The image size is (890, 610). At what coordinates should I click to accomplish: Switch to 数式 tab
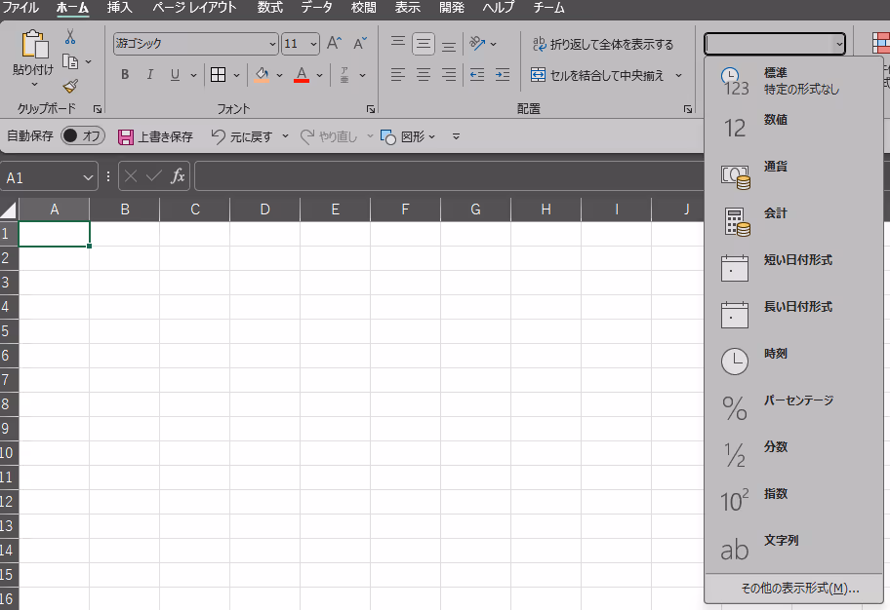[269, 8]
